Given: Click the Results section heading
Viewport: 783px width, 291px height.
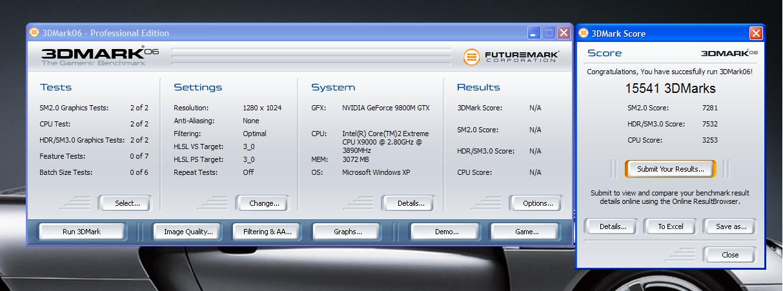Looking at the screenshot, I should [x=478, y=87].
